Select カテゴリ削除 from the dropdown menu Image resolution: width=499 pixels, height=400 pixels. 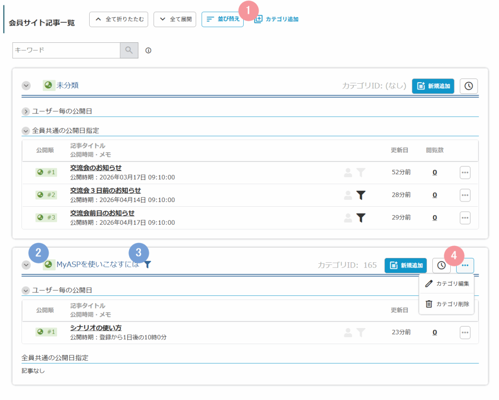[447, 304]
